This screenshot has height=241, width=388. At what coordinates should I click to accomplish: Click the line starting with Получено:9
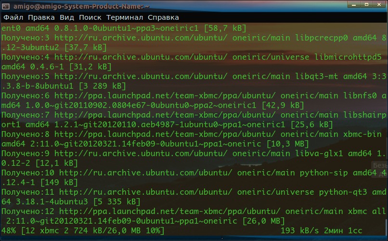[x=194, y=154]
